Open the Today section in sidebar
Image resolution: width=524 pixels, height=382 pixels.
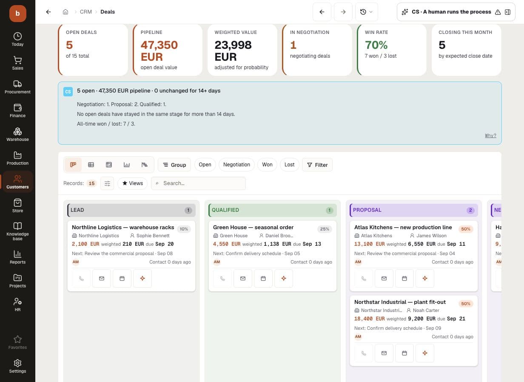coord(17,39)
